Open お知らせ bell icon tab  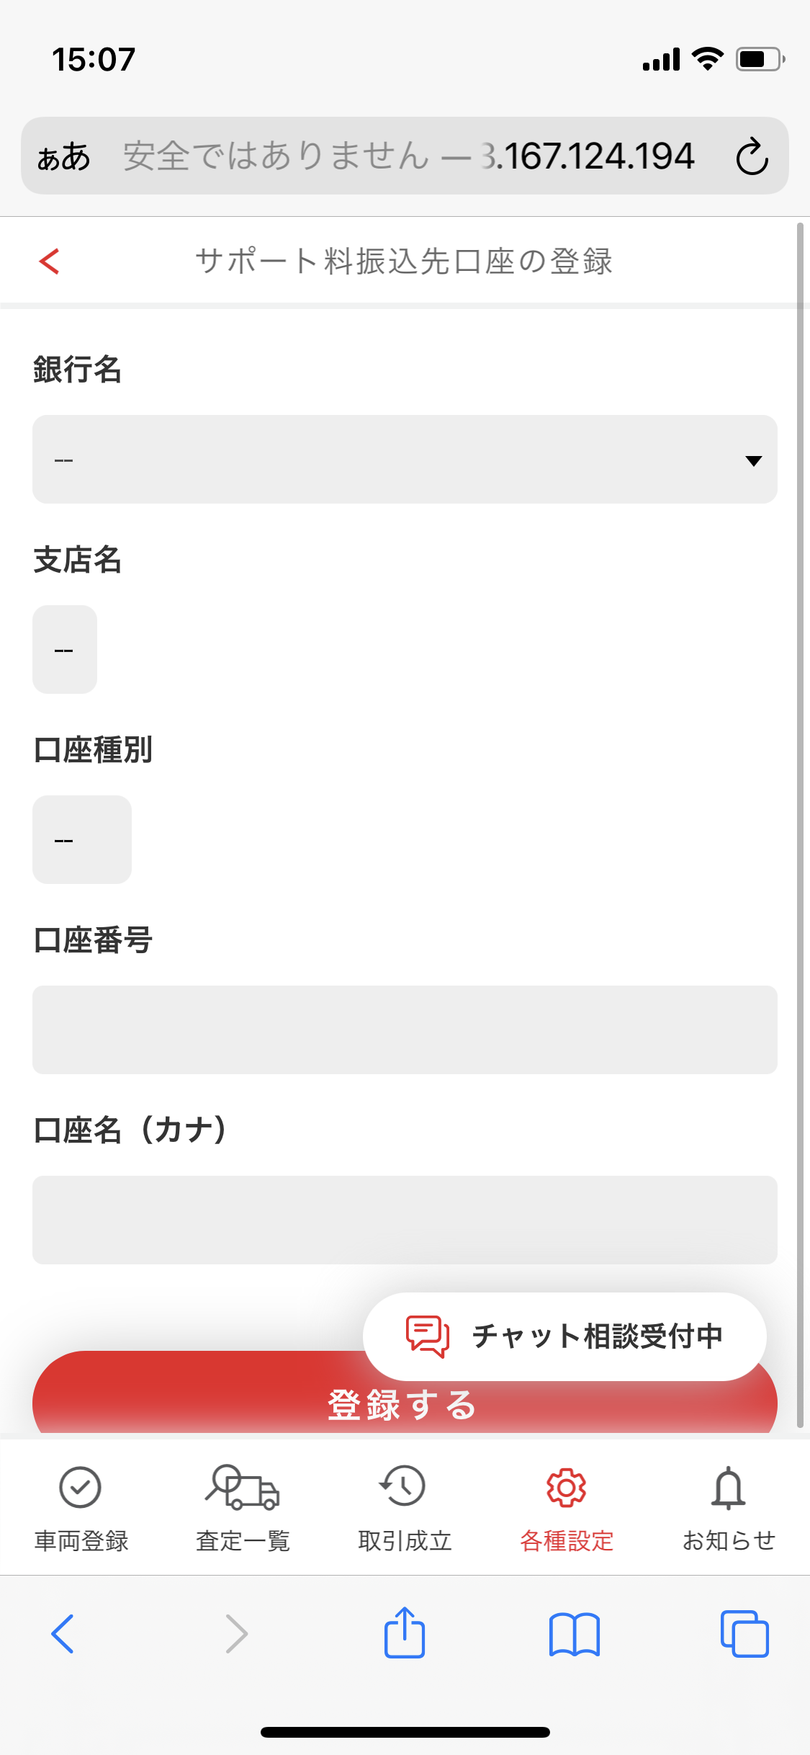click(x=729, y=1507)
